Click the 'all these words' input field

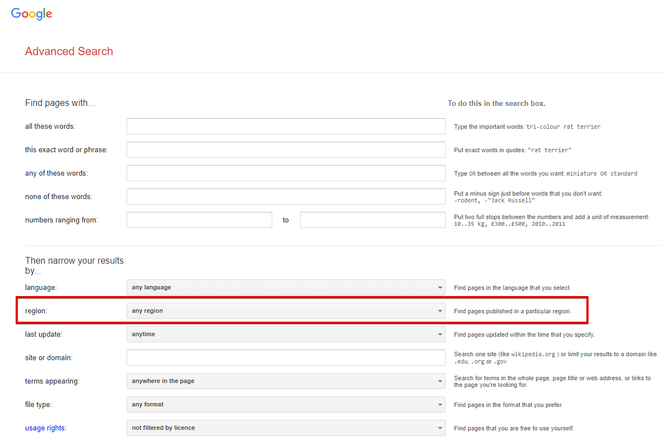286,127
